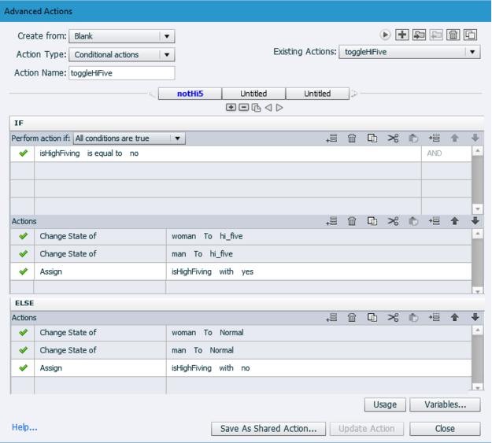The width and height of the screenshot is (492, 443).
Task: Delete action via trash in ELSE Actions toolbar
Action: click(352, 318)
